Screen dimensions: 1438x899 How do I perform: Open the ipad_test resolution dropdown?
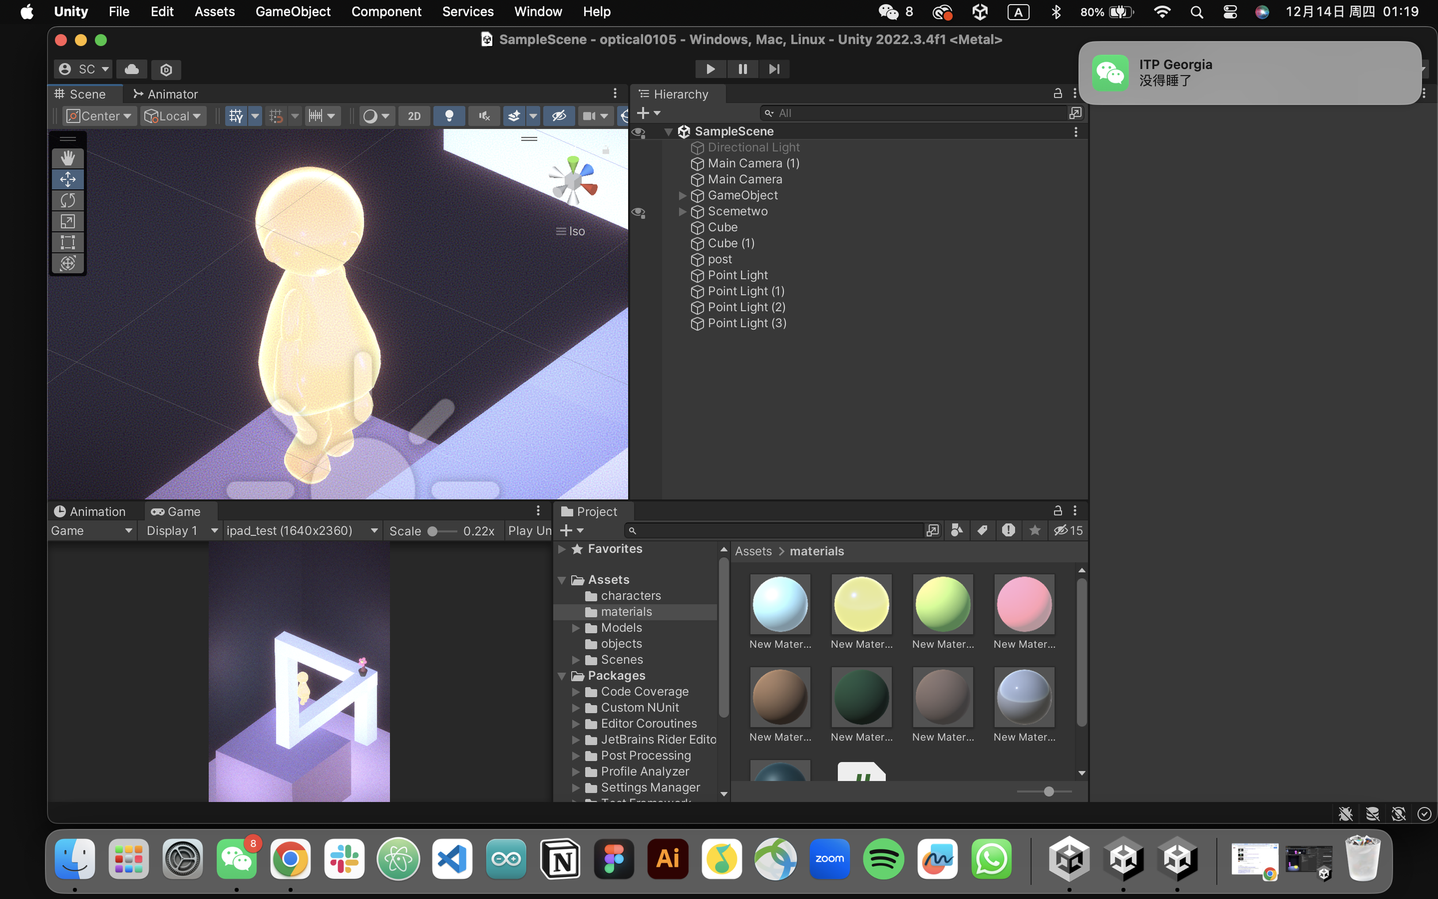(302, 530)
